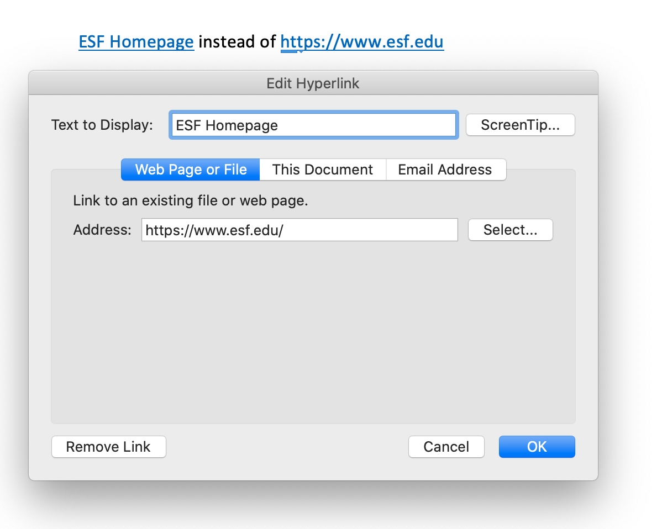
Task: Open the ESF Homepage link in the document
Action: tap(136, 42)
